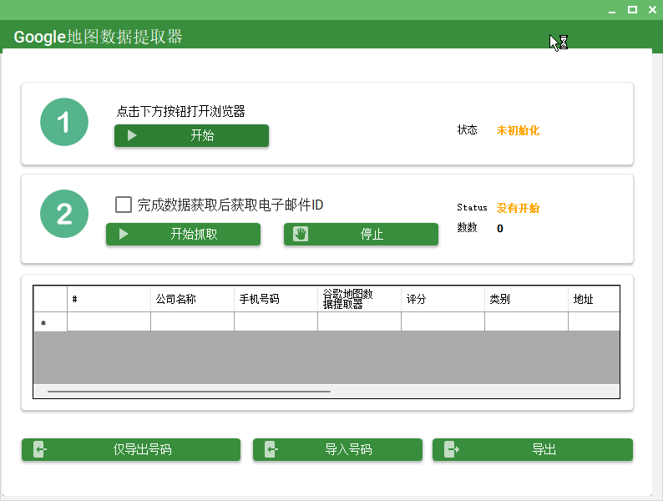Click the export icon on 仅导出号码 button
This screenshot has height=501, width=663.
coord(40,449)
